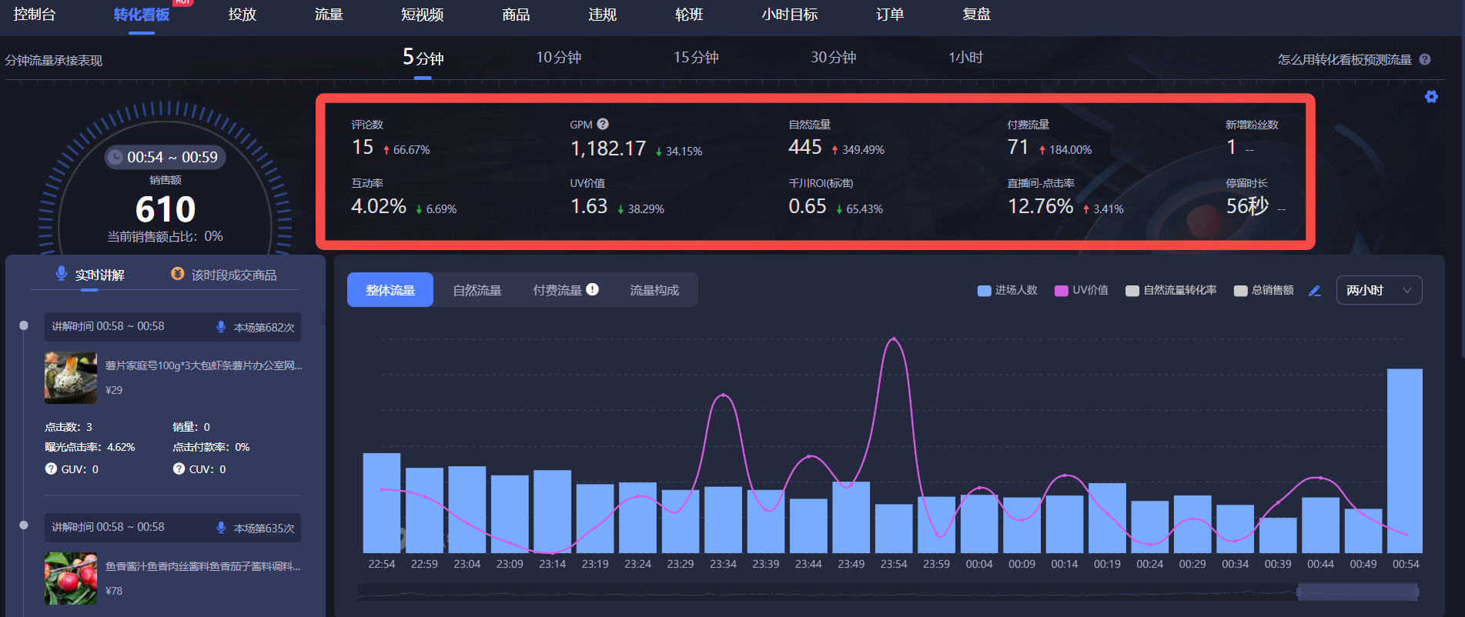Click the edit pencil icon near legend
1465x617 pixels.
point(1315,291)
